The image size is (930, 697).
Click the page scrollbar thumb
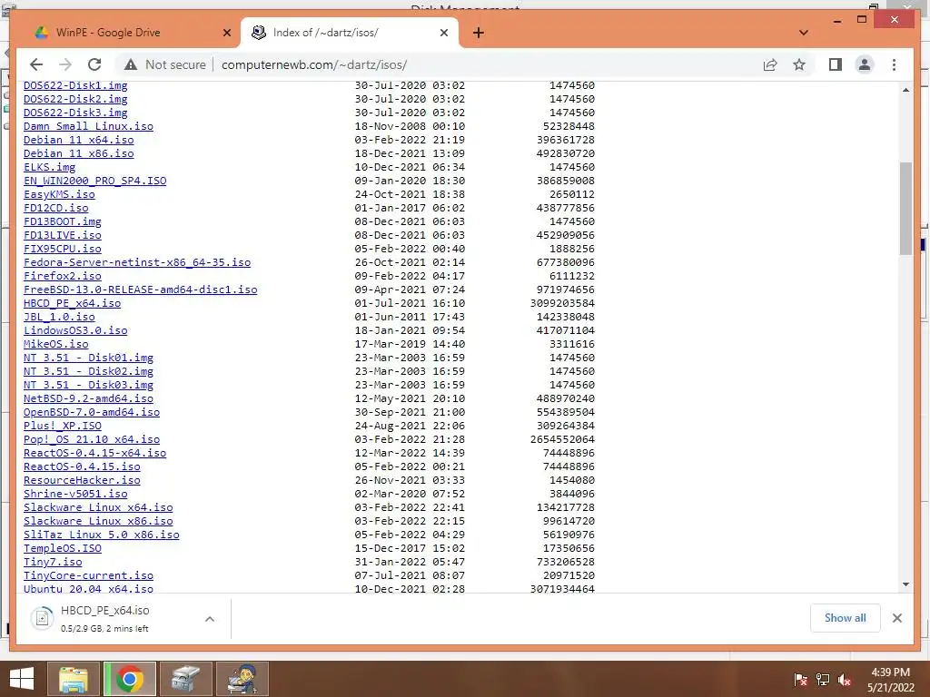pos(905,208)
